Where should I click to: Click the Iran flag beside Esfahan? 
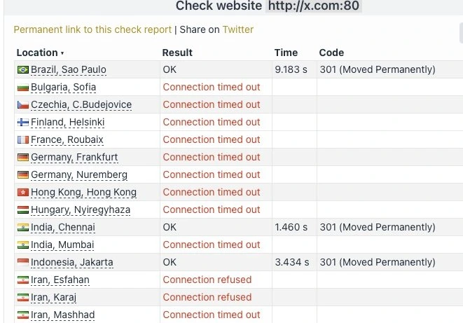(22, 280)
